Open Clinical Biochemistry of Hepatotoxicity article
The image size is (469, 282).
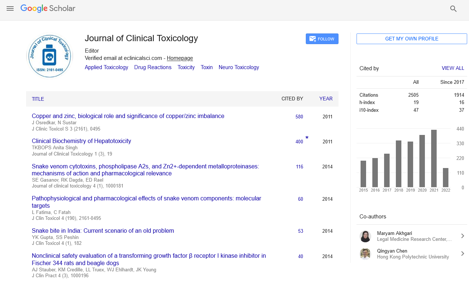(x=81, y=141)
